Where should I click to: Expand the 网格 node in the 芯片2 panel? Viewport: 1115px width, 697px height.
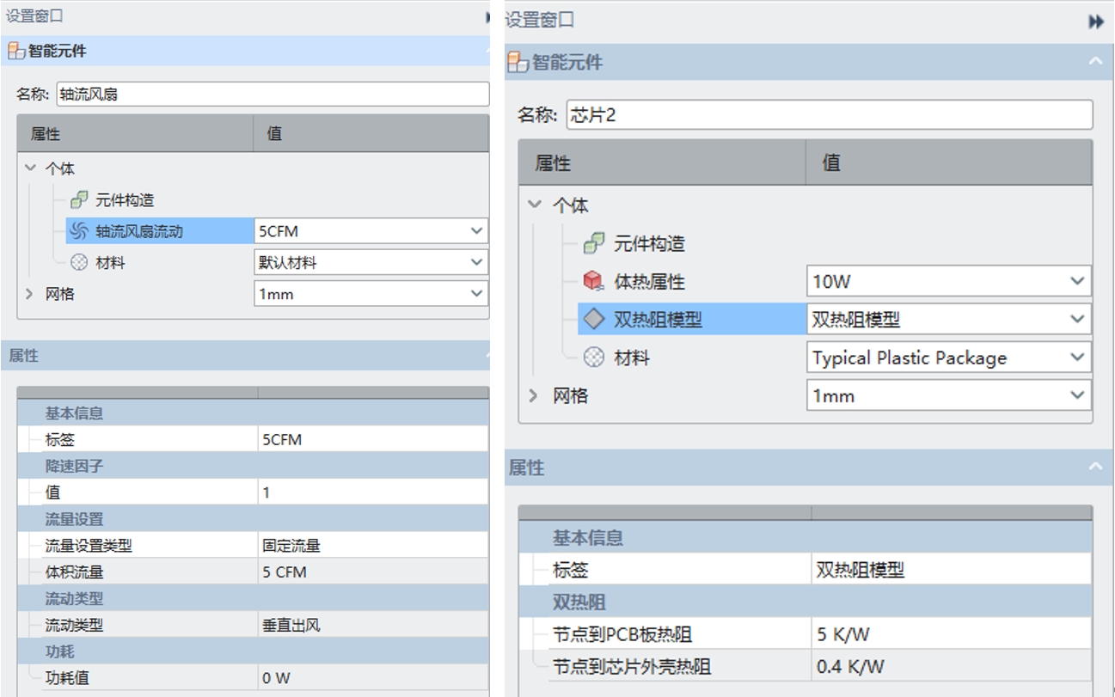pos(535,395)
